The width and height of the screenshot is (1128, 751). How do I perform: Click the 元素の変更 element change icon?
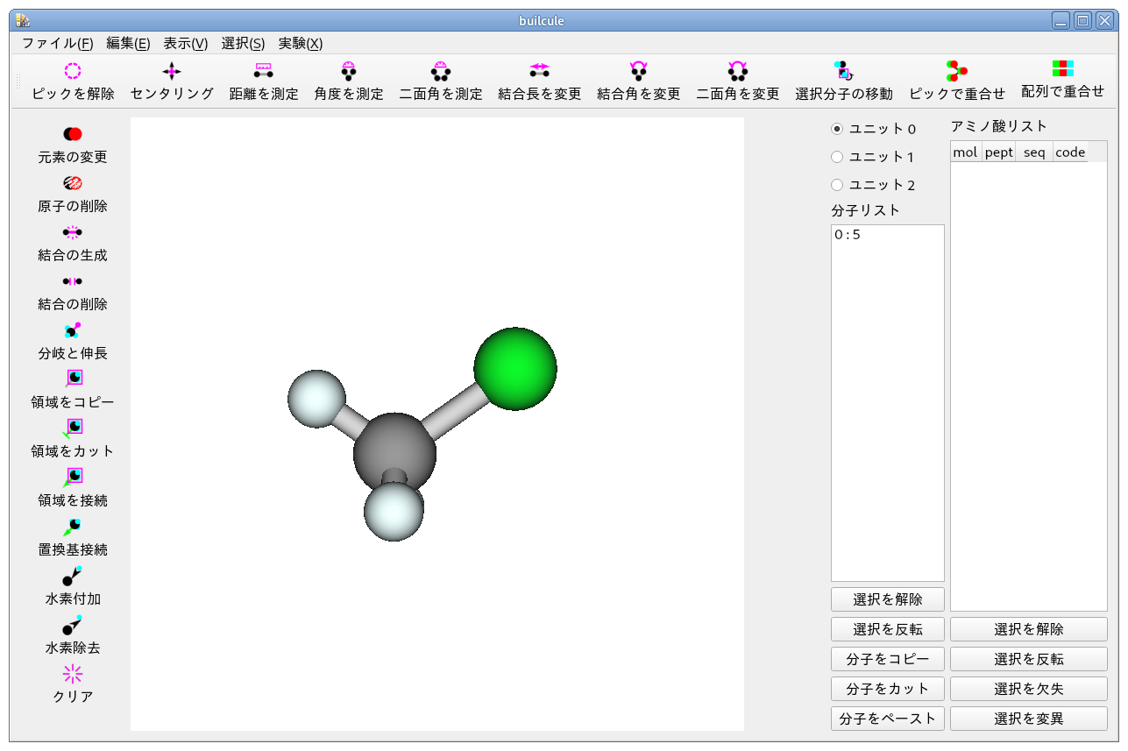pyautogui.click(x=73, y=134)
